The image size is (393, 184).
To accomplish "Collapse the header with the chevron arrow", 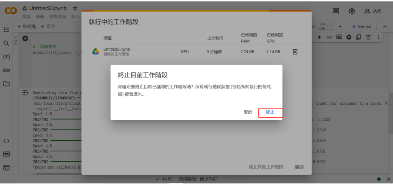I will pos(385,26).
